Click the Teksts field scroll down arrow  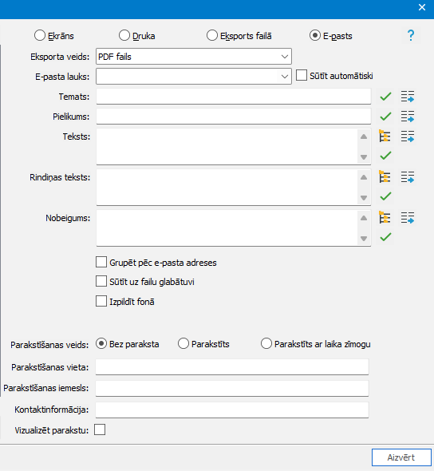tap(364, 156)
